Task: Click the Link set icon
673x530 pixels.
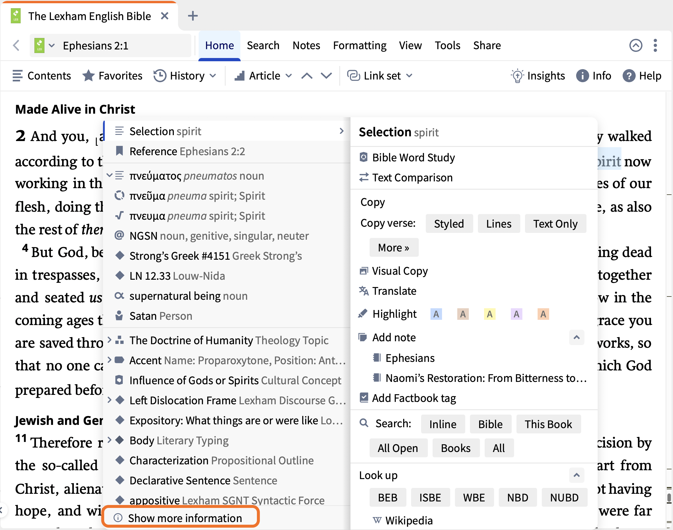Action: click(x=353, y=76)
